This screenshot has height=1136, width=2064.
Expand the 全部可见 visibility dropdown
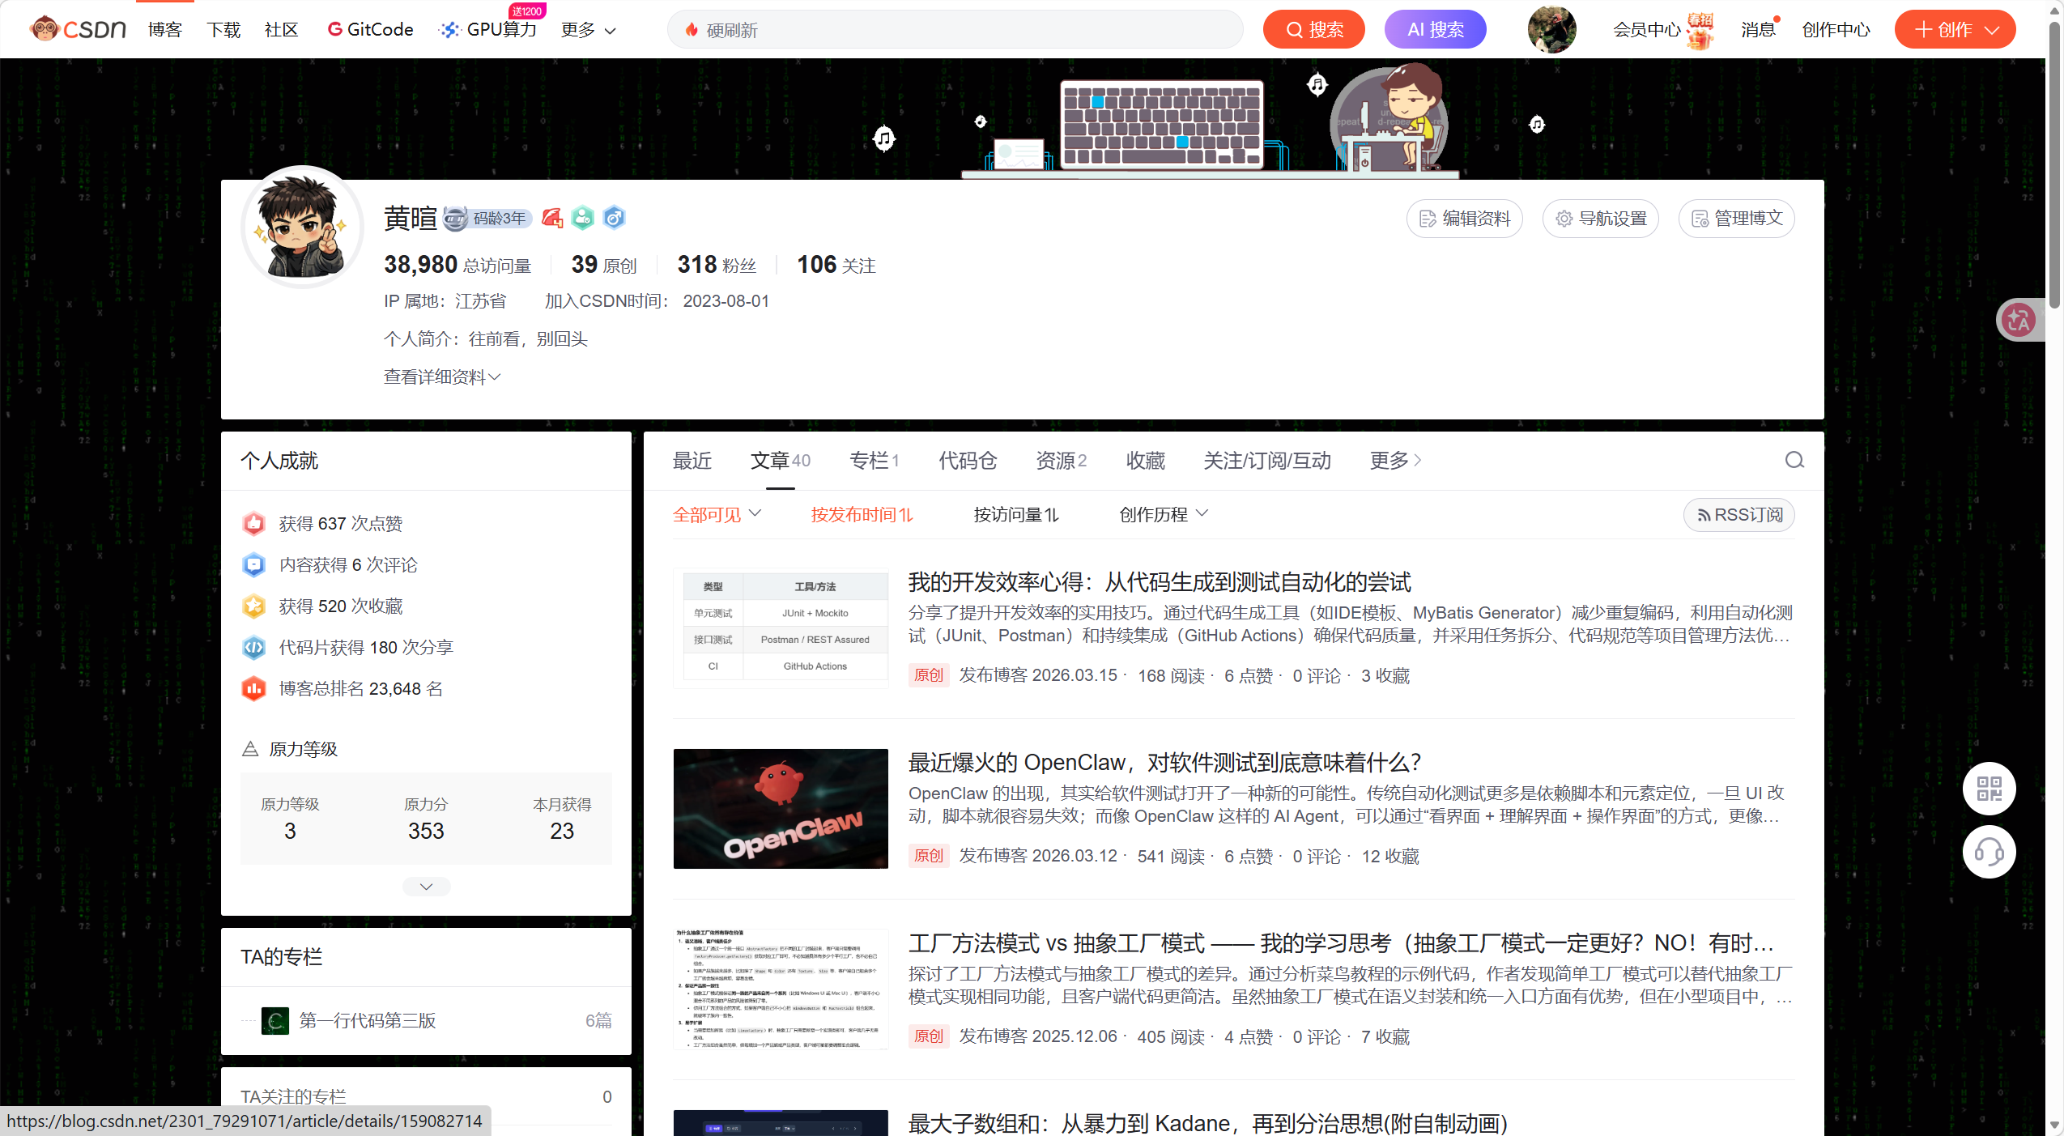(x=717, y=515)
